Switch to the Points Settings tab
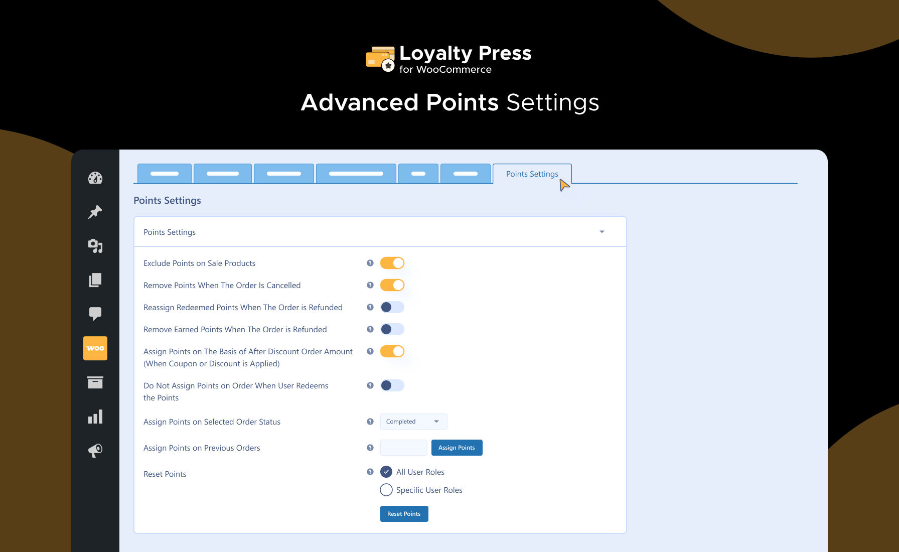Screen dimensions: 899x552 532,174
